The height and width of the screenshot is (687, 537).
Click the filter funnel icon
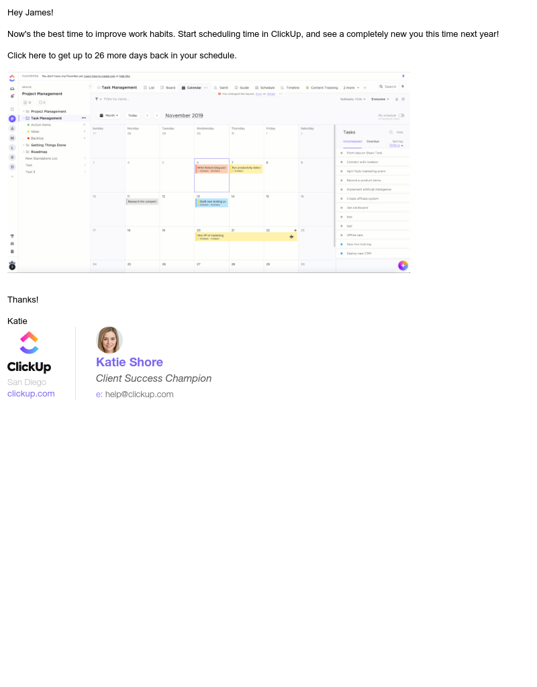[x=97, y=99]
